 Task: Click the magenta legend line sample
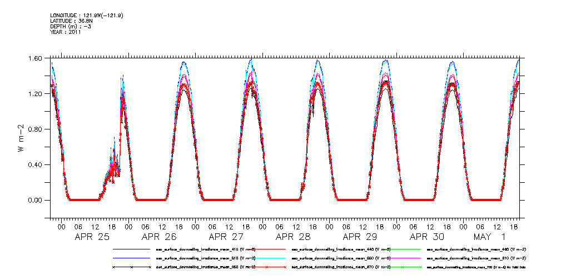403,258
